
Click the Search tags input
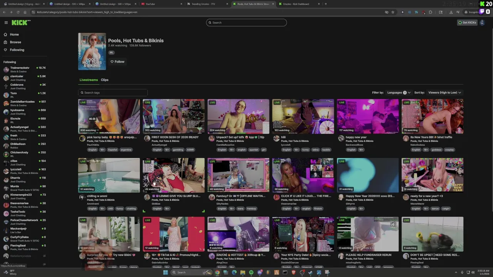point(113,93)
